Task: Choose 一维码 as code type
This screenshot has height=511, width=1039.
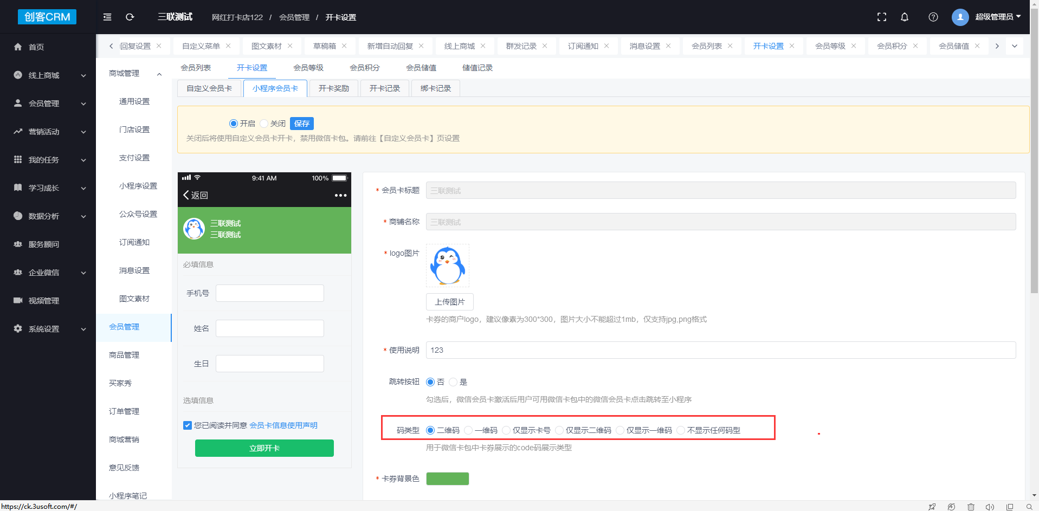Action: (x=468, y=430)
